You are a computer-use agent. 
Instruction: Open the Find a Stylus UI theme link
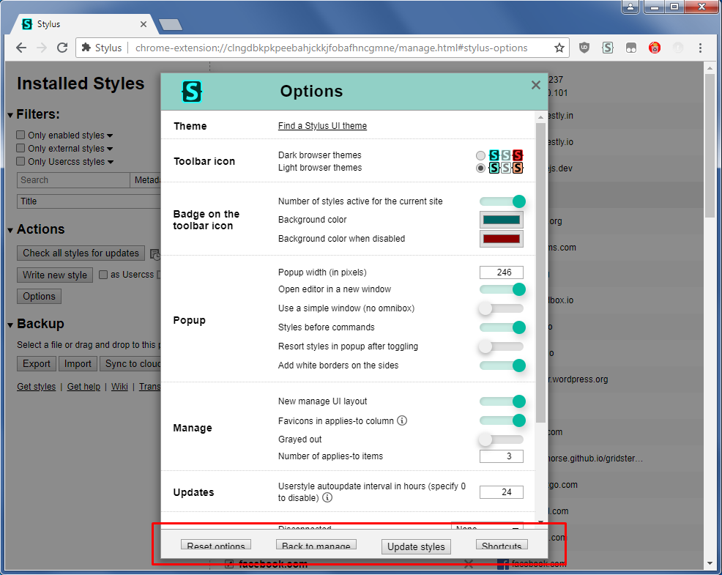pyautogui.click(x=322, y=125)
